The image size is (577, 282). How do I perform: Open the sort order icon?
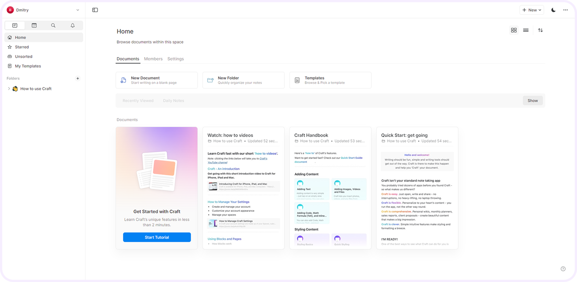pos(540,30)
